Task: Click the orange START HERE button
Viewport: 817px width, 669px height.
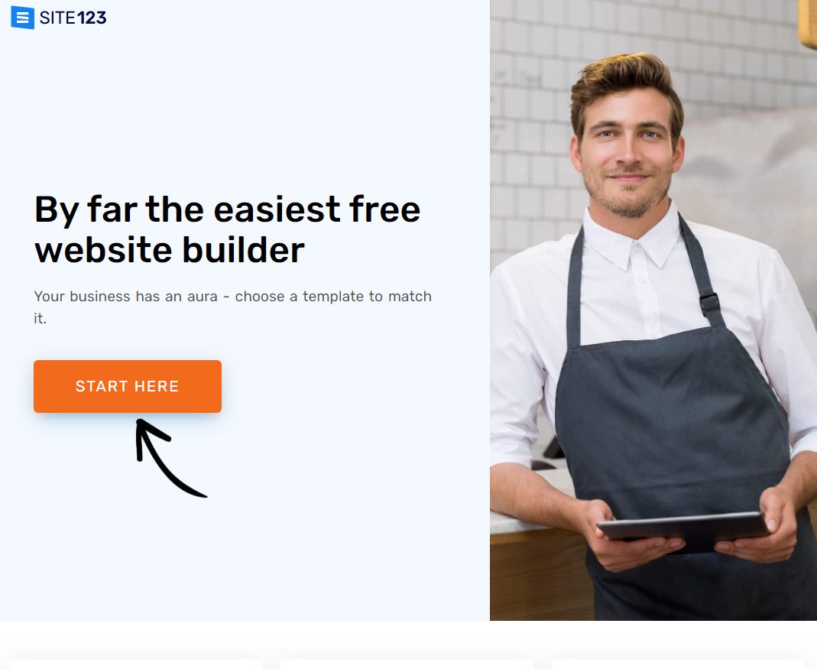Action: point(128,386)
